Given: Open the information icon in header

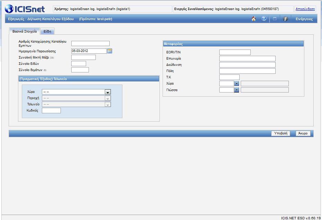Looking at the screenshot, I should pos(285,19).
